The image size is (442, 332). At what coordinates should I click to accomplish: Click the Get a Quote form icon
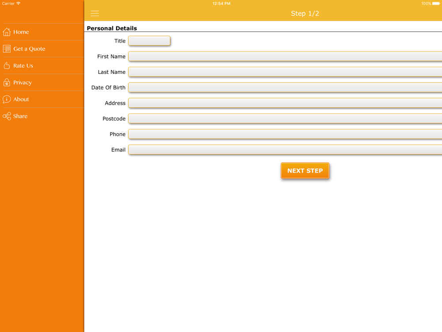pyautogui.click(x=7, y=49)
